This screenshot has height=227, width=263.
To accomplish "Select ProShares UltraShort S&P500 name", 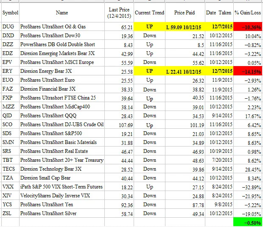I will click(62, 133).
